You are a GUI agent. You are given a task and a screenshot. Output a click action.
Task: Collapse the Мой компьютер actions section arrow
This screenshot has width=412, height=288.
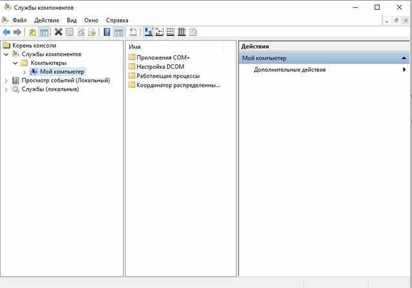404,58
